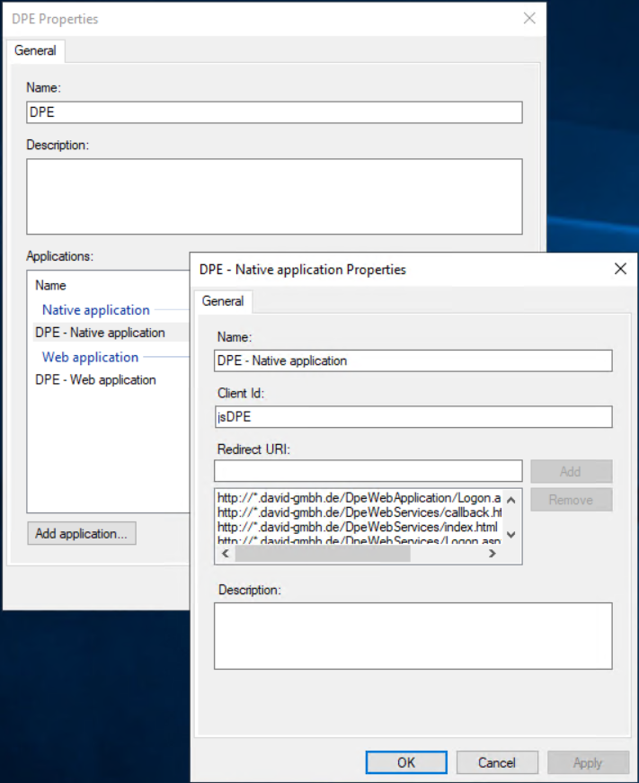This screenshot has height=783, width=639.
Task: Select General tab in Native application Properties
Action: [x=223, y=301]
